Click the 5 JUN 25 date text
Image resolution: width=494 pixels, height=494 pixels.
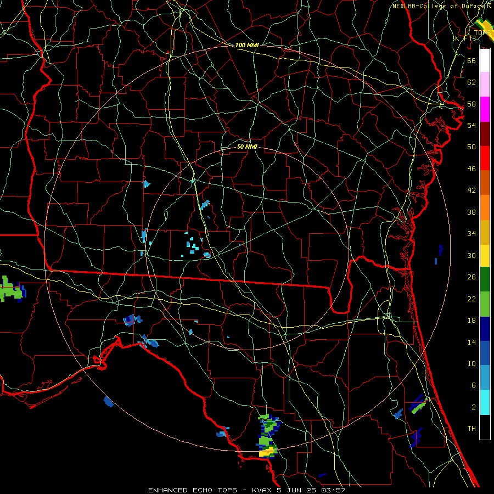(297, 490)
